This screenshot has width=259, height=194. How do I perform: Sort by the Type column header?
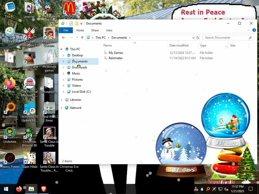coord(203,45)
